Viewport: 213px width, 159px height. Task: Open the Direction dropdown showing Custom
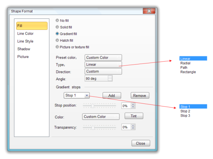tap(103, 71)
